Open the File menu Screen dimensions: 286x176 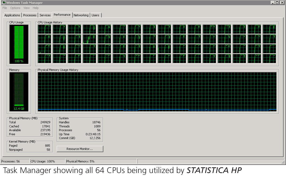[4, 8]
